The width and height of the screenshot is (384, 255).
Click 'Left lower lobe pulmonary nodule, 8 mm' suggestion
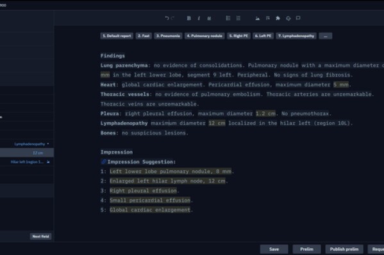pos(171,171)
